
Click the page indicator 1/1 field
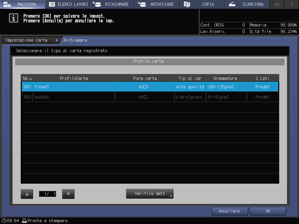coord(47,194)
